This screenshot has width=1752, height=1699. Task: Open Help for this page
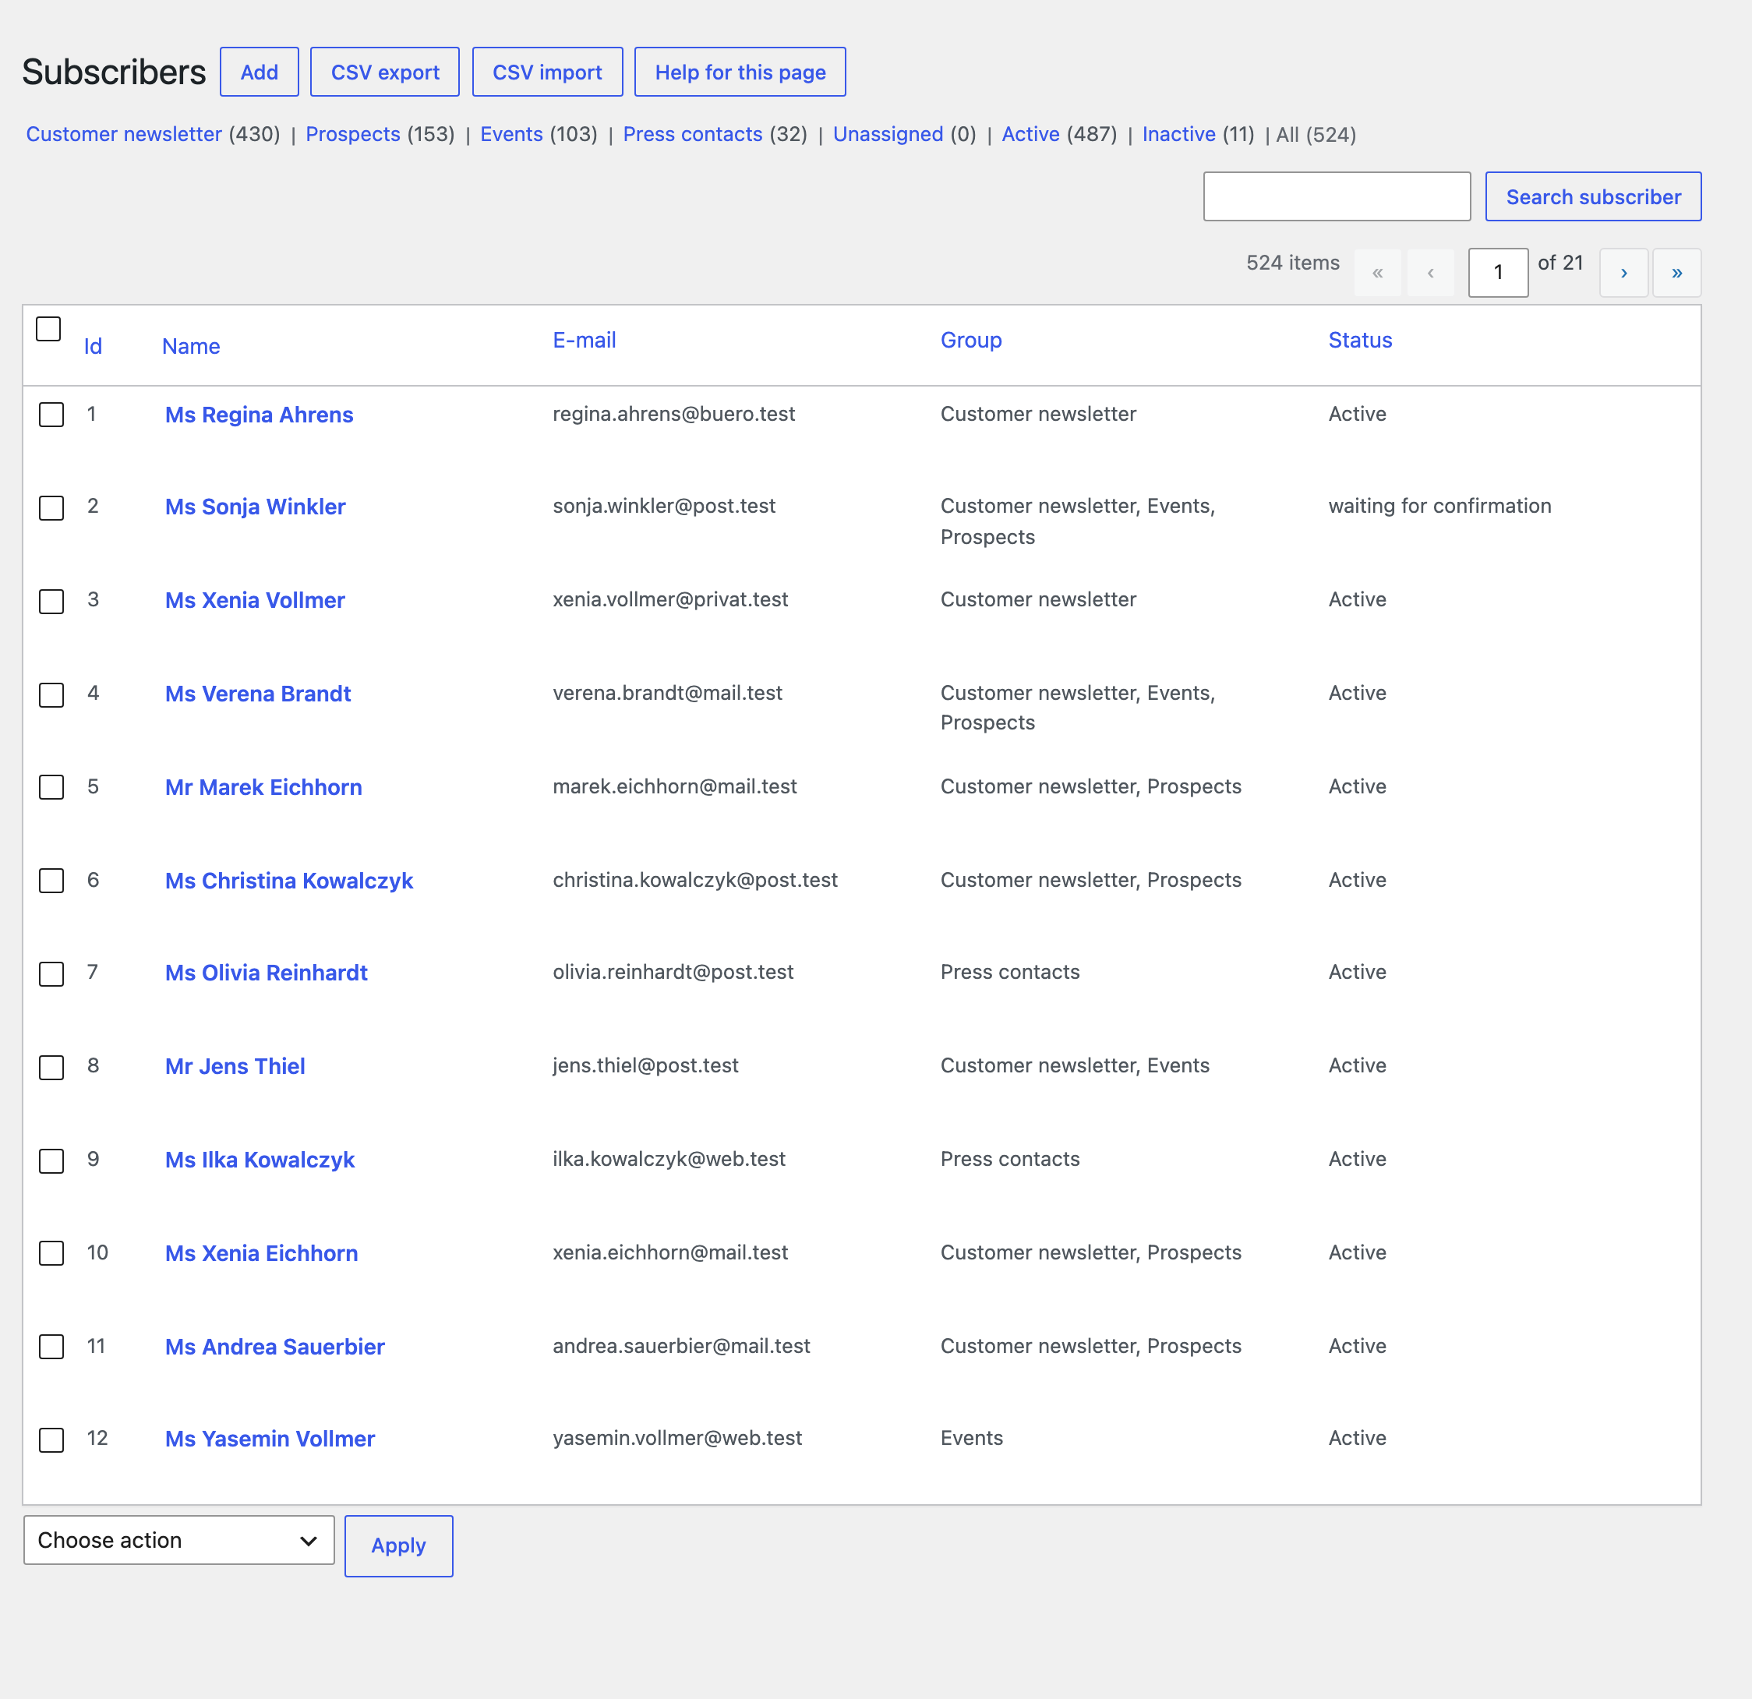pos(740,72)
